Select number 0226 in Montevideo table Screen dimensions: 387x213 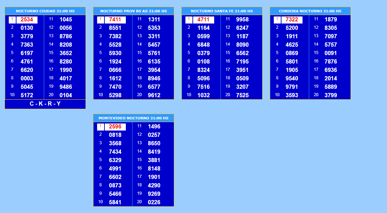154,202
